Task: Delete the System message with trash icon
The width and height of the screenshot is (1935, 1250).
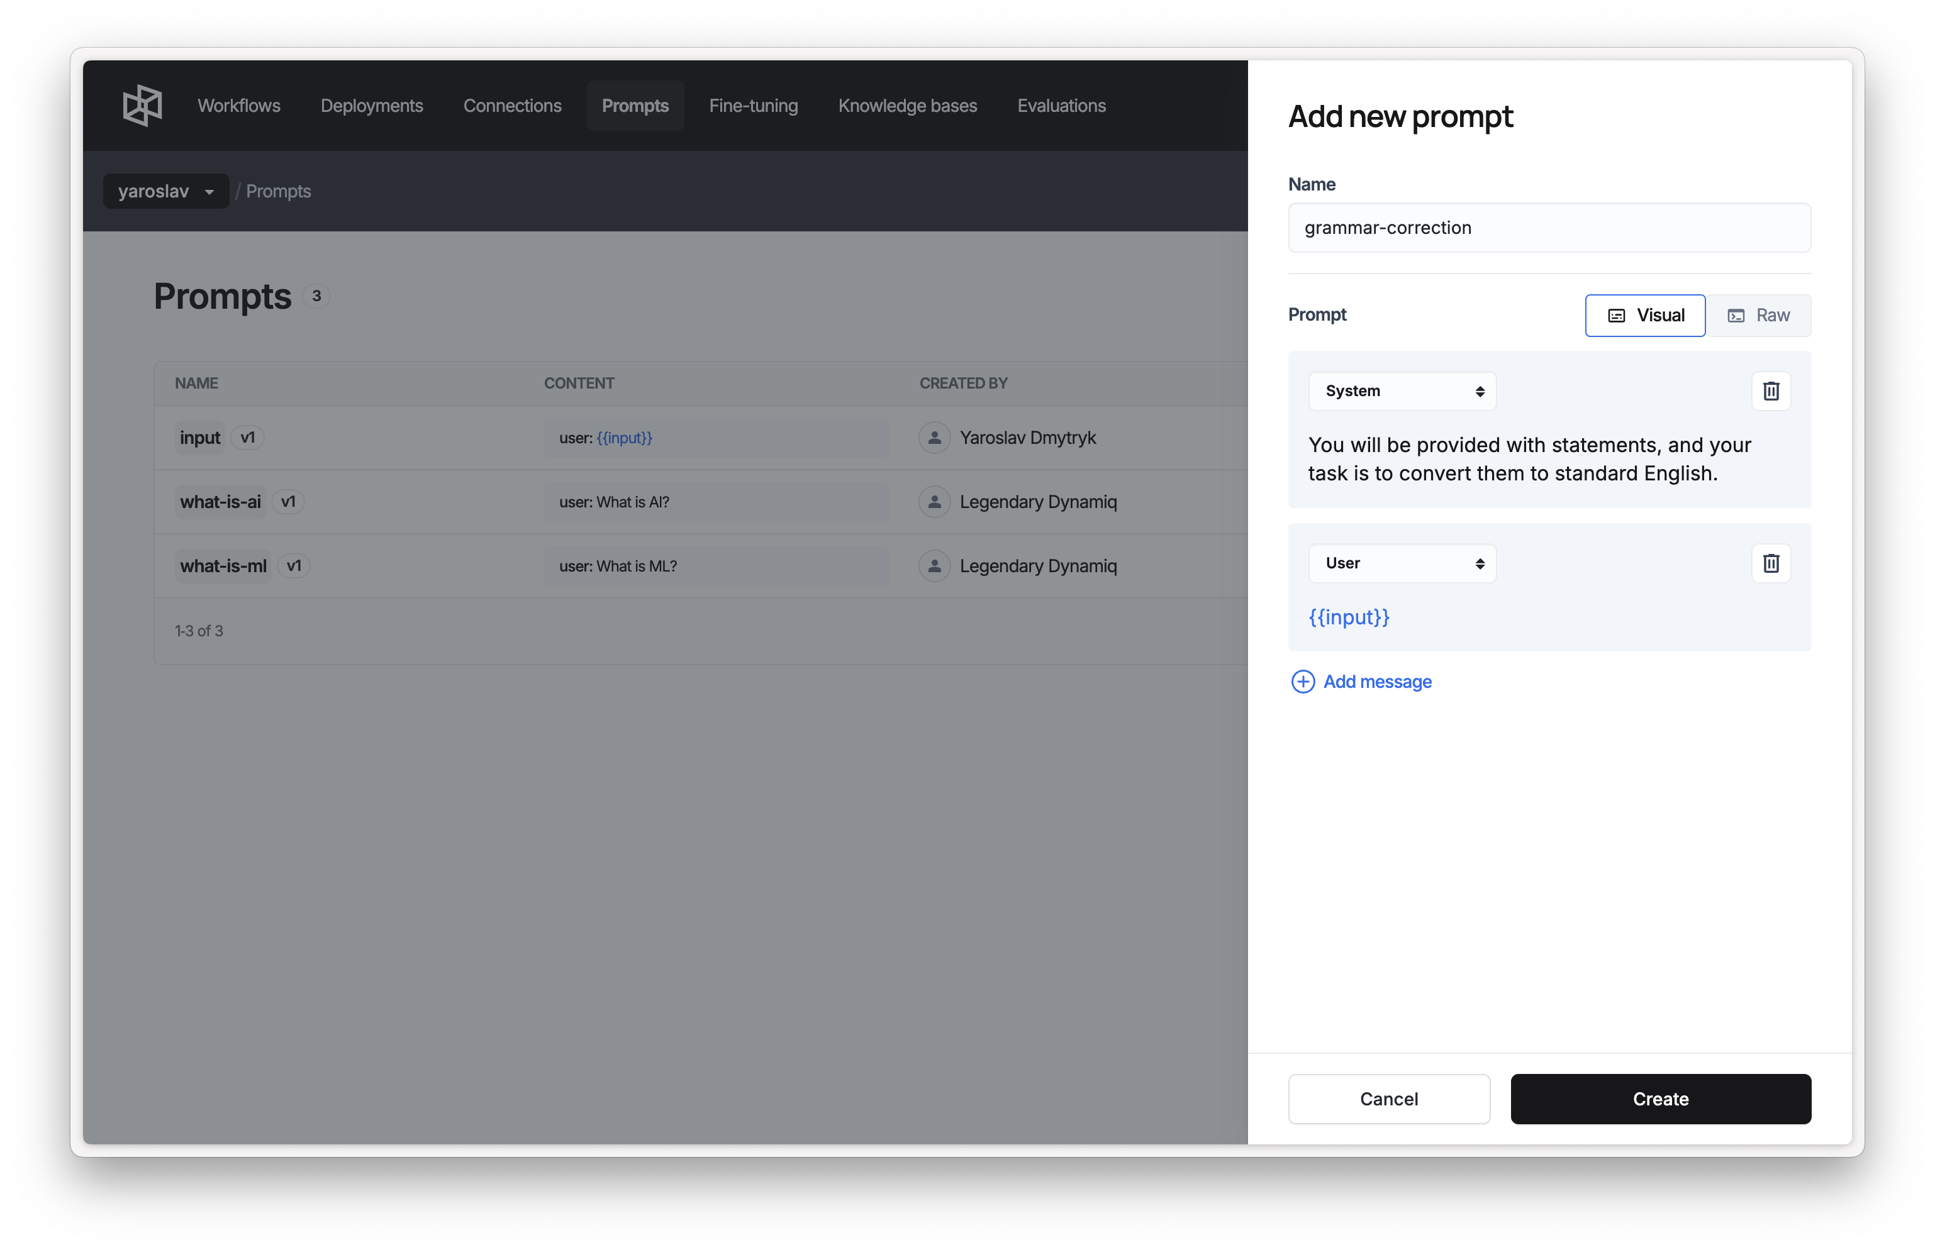Action: point(1770,391)
